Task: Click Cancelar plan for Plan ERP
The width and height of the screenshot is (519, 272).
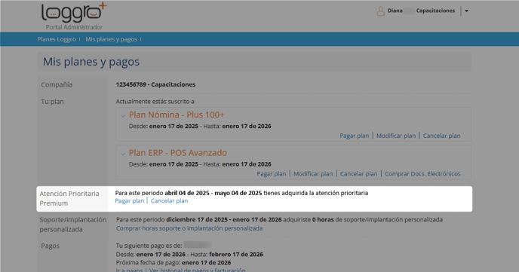Action: click(359, 173)
